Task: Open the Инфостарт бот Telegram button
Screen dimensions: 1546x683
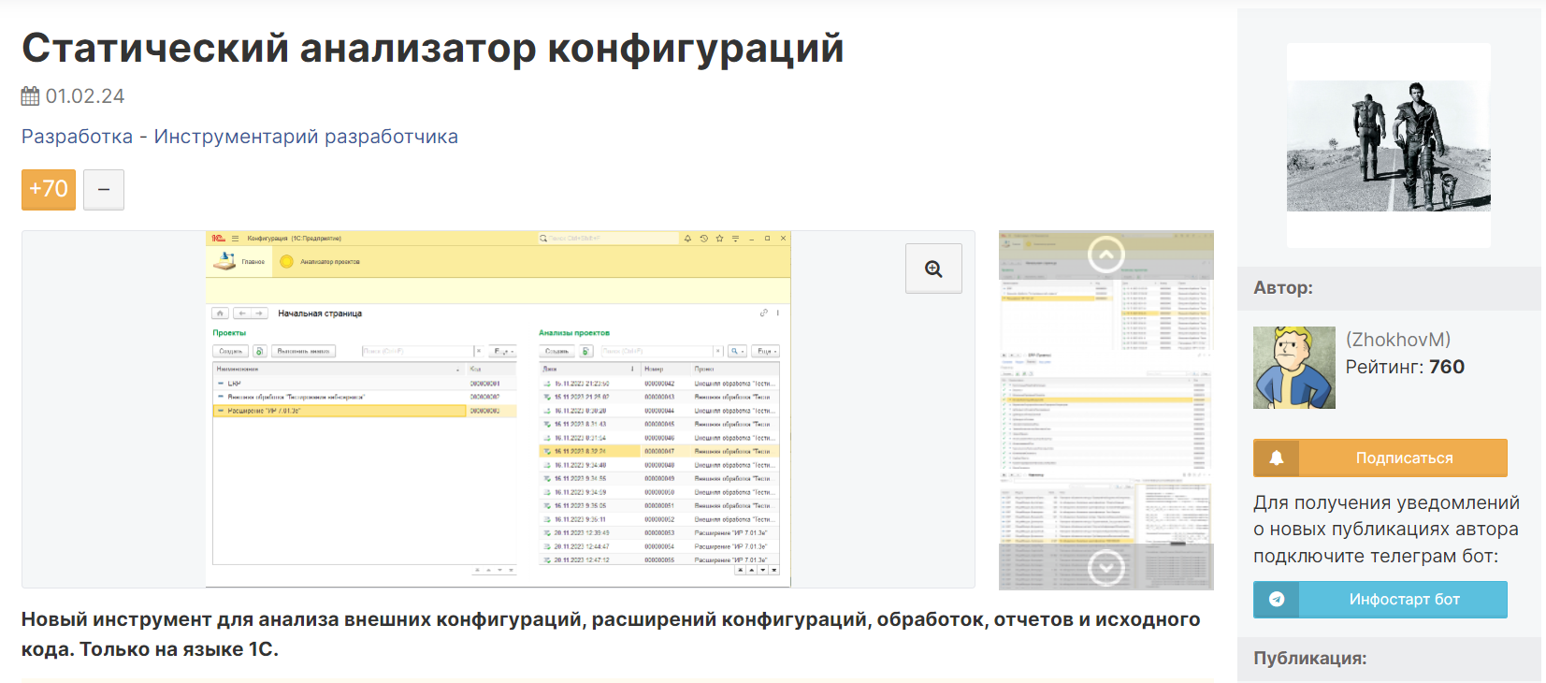Action: coord(1380,599)
